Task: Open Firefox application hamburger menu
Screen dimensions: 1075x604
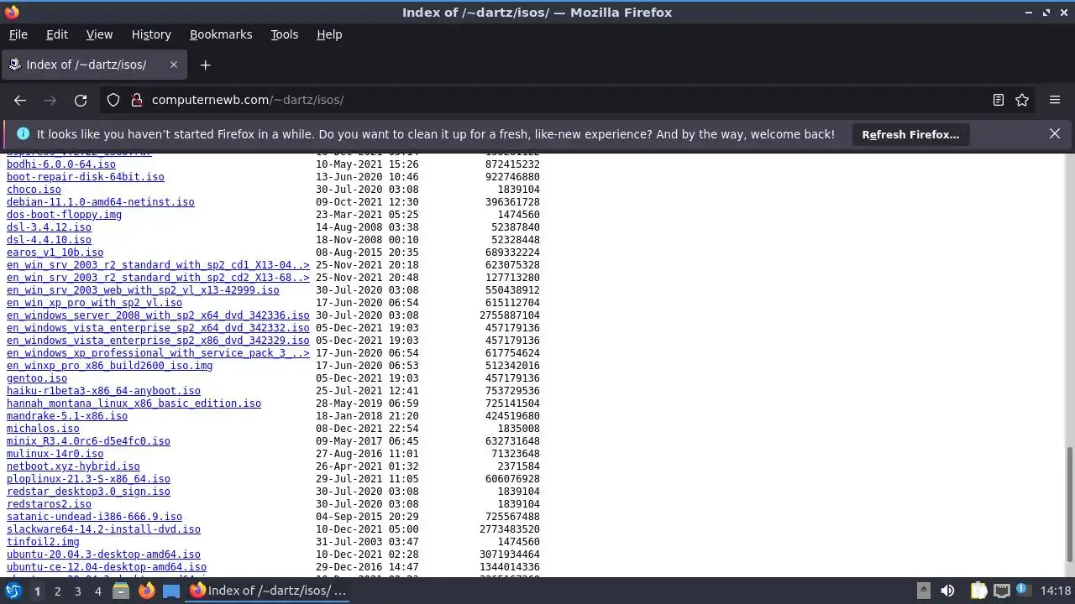Action: 1055,100
